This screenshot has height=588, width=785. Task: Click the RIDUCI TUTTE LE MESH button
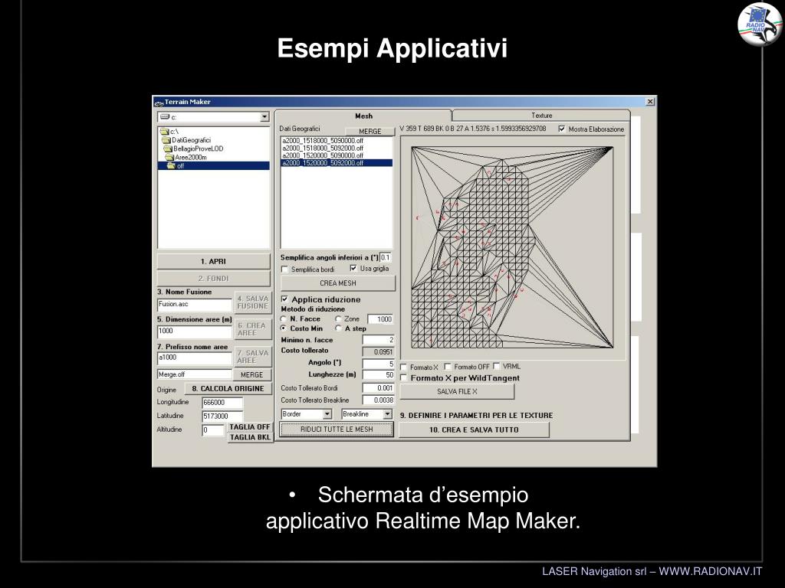337,429
